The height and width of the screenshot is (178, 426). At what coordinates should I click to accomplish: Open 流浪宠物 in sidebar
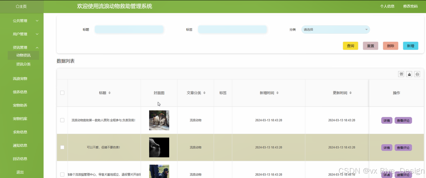coord(20,79)
